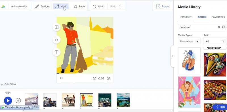Click the 0:03 duration value

coord(101,78)
